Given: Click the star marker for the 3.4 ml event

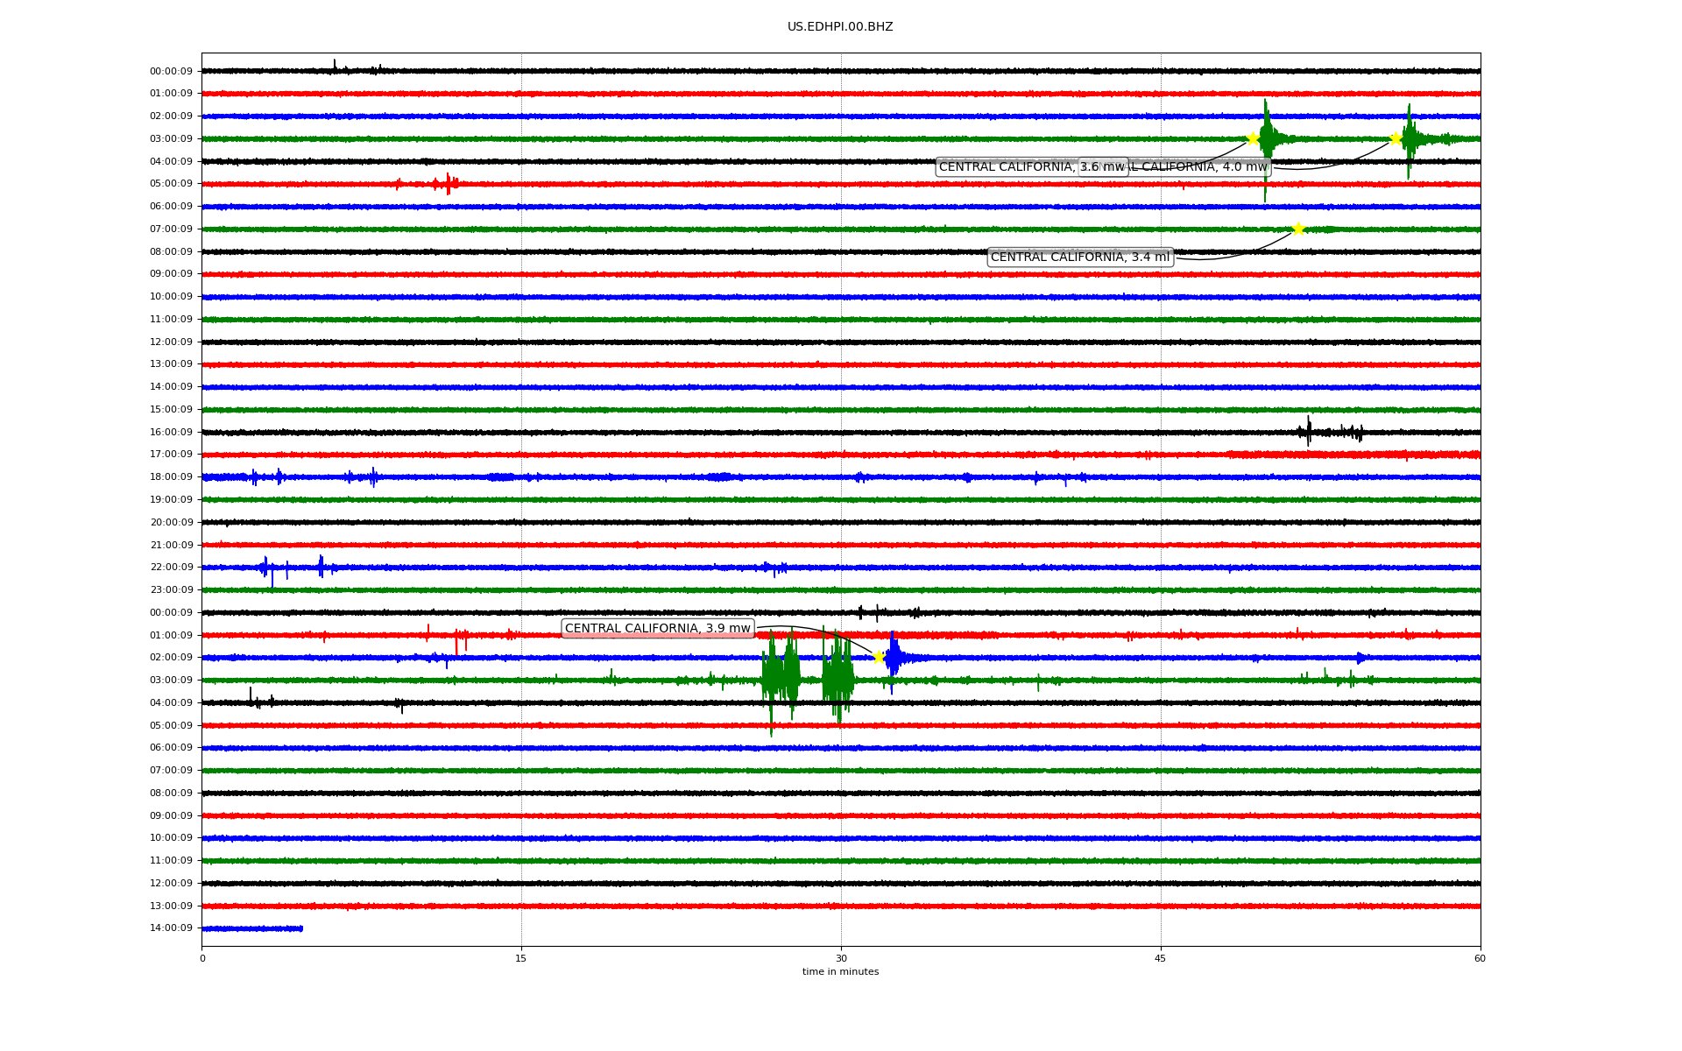Looking at the screenshot, I should coord(1298,229).
